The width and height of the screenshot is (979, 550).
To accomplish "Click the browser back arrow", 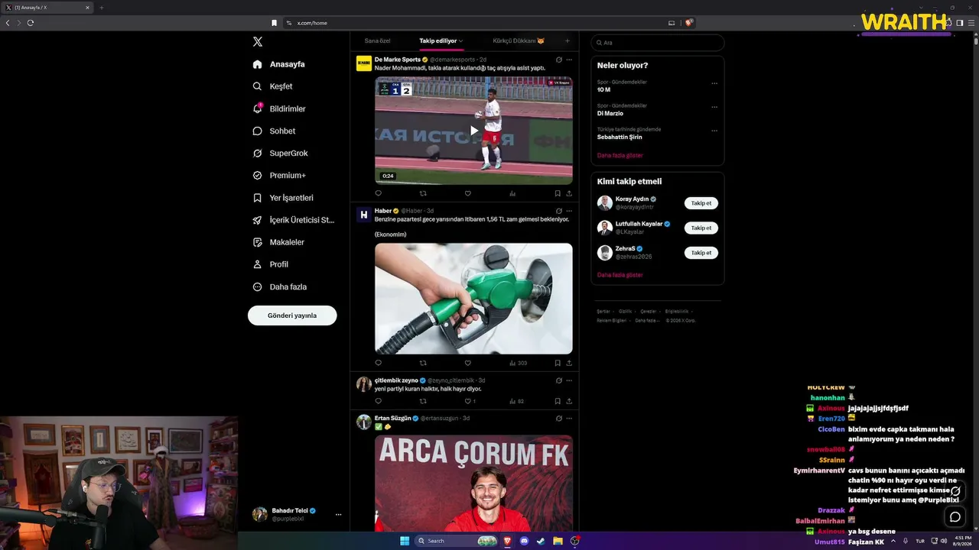I will tap(8, 23).
